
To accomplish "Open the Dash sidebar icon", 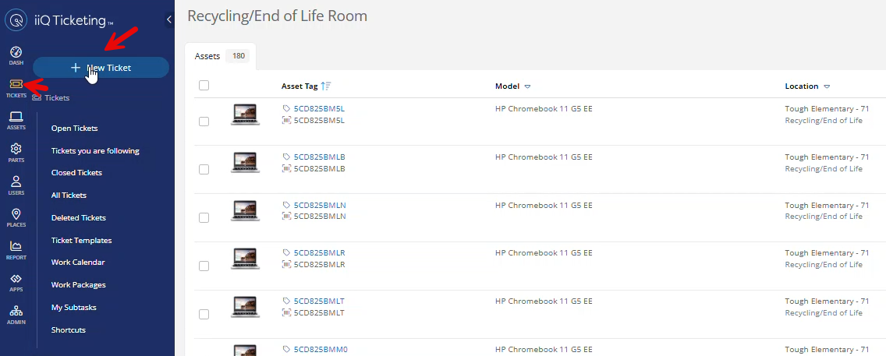I will tap(16, 55).
